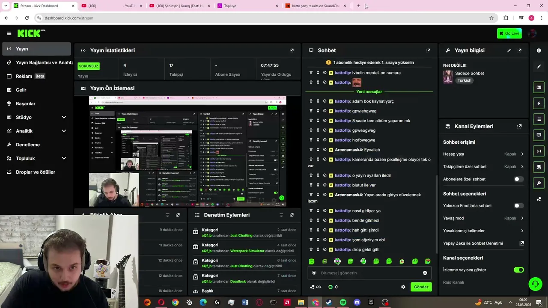The image size is (548, 308).
Task: Select Yayın in the sidebar
Action: tap(36, 49)
